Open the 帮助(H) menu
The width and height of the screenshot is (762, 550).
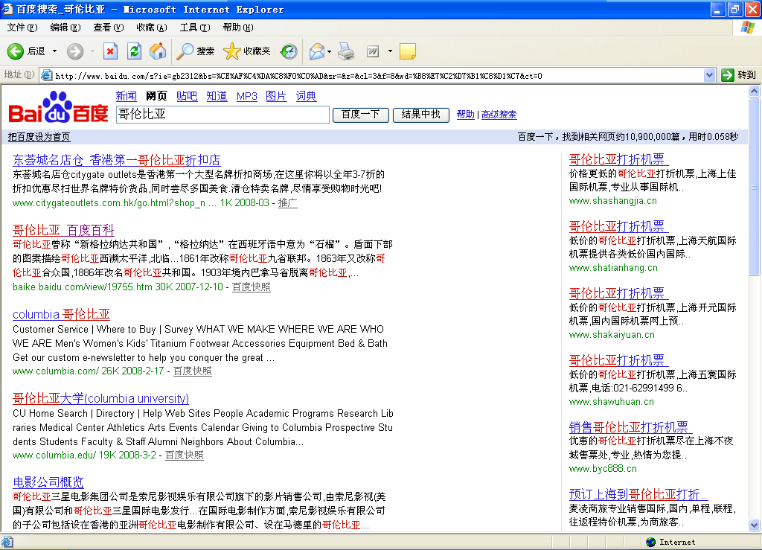click(238, 28)
